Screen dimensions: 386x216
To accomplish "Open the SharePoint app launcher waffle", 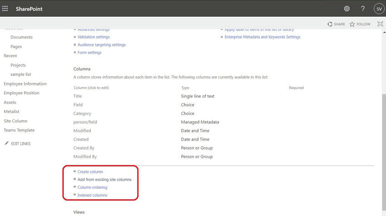I will 5,9.
